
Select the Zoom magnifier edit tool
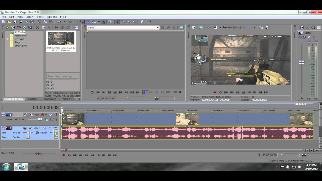[x=134, y=22]
